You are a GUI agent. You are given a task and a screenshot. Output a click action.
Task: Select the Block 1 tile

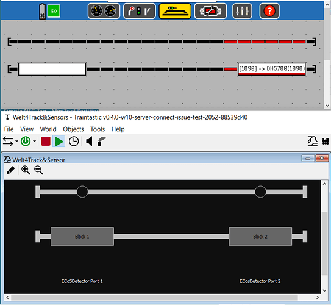(82, 236)
